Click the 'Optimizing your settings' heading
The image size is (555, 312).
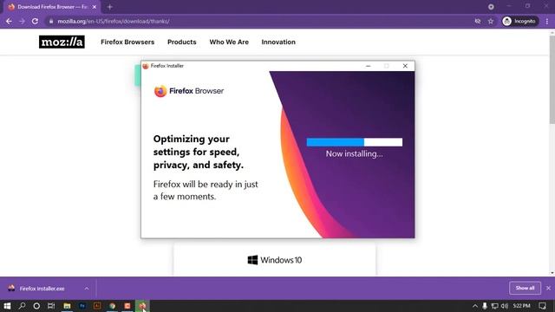pyautogui.click(x=199, y=152)
